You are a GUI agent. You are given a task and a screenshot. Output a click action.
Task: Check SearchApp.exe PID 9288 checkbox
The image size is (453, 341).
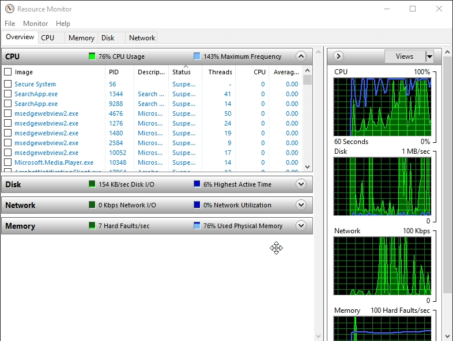coord(8,103)
